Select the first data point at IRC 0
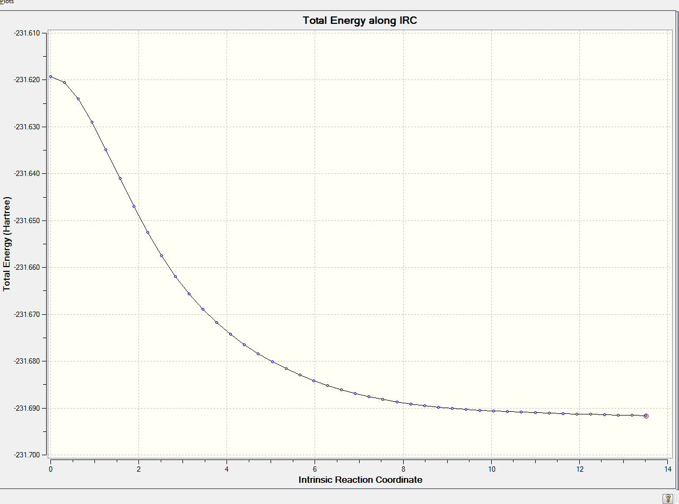Viewport: 679px width, 504px height. point(51,76)
